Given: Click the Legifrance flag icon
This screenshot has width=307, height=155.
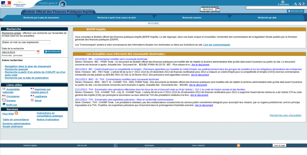Looking at the screenshot, I should (32, 96).
